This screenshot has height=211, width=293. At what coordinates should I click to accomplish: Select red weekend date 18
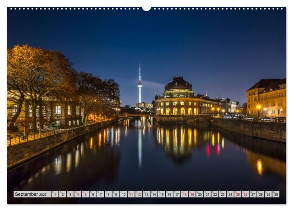tap(185, 194)
